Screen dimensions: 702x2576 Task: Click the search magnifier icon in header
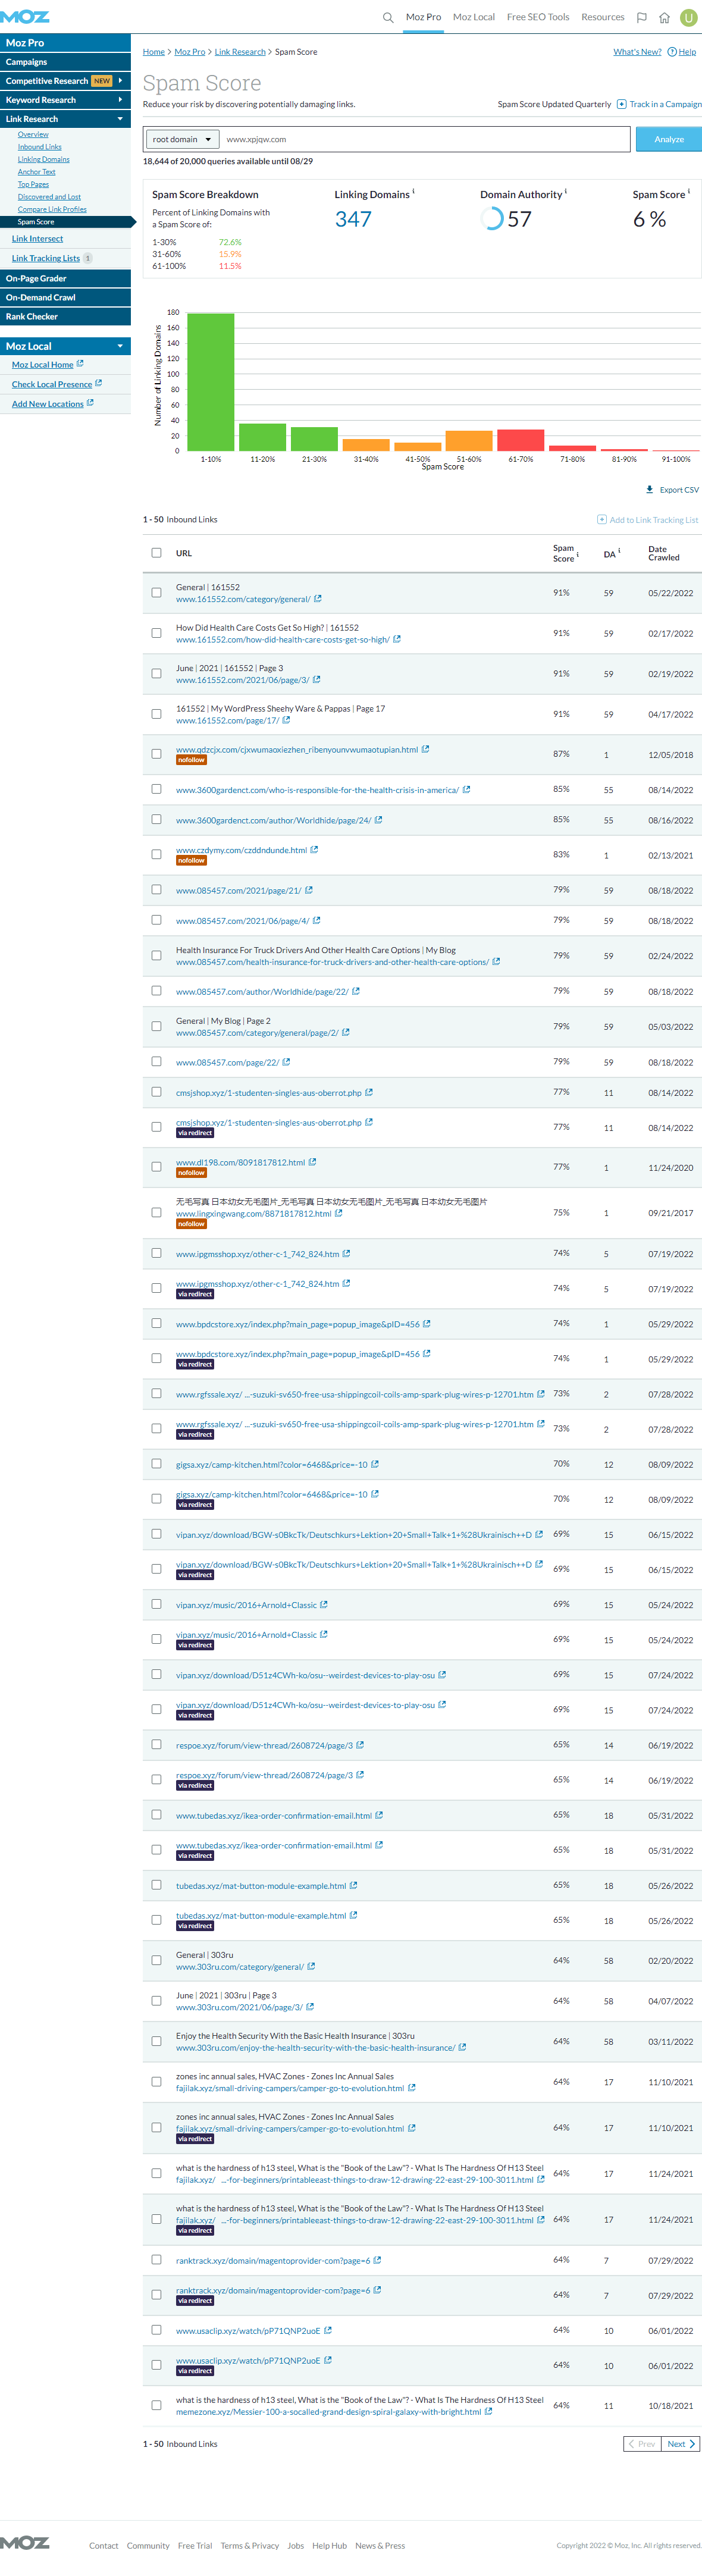388,17
